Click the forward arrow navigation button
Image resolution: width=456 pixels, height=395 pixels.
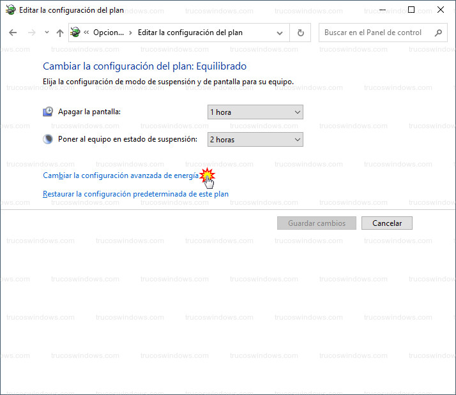[x=31, y=33]
